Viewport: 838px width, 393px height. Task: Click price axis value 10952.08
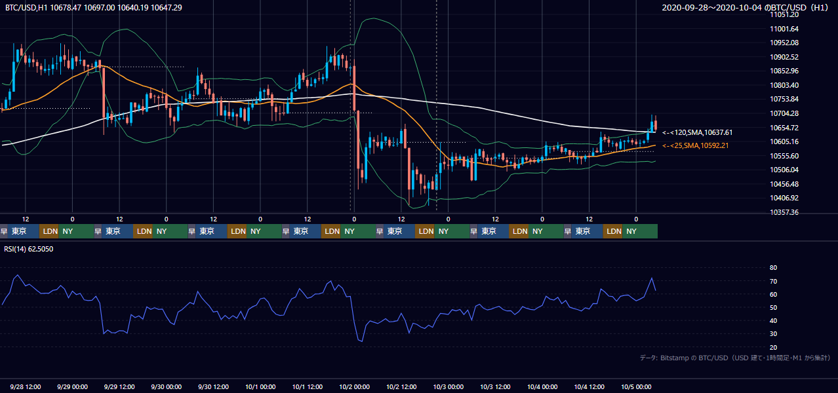[x=784, y=43]
